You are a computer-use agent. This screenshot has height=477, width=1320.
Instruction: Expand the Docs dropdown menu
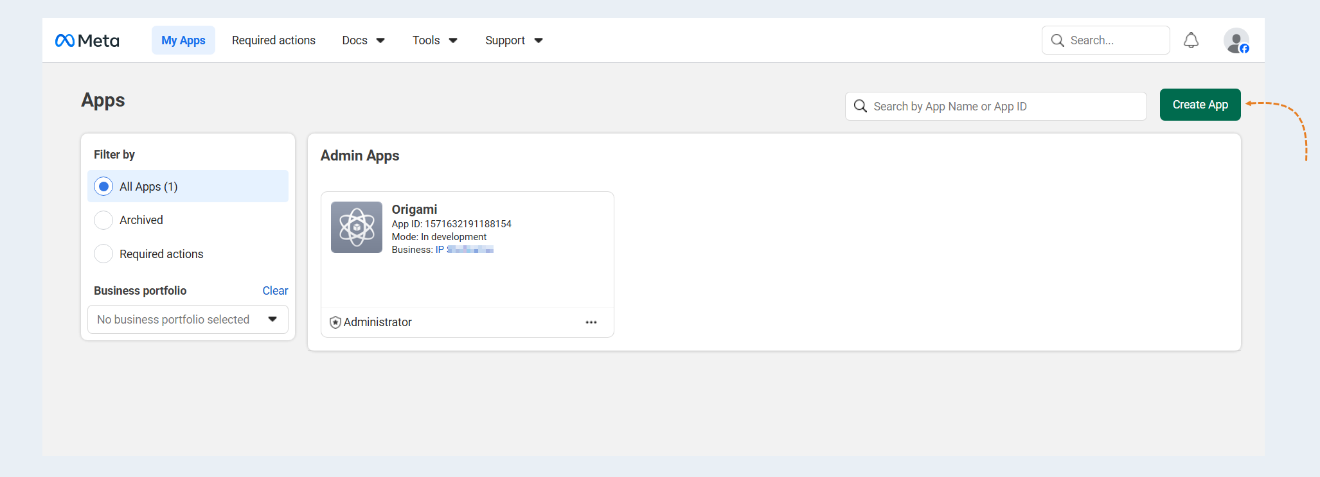pyautogui.click(x=363, y=40)
